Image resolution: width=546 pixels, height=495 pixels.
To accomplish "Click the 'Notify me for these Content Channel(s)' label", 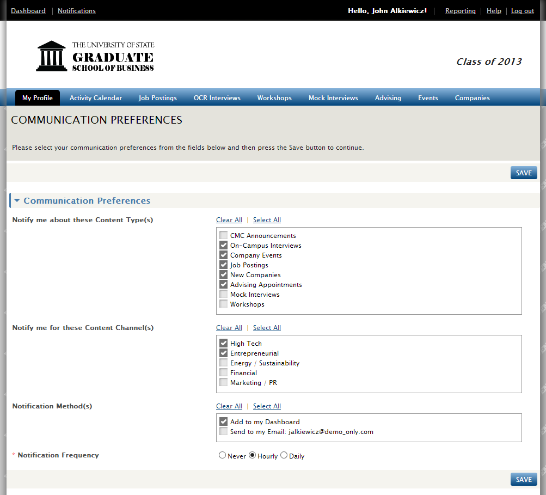I will pyautogui.click(x=83, y=328).
